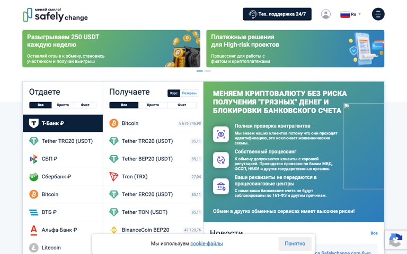Click the eye counterparty verification icon
Image resolution: width=407 pixels, height=254 pixels.
221,134
